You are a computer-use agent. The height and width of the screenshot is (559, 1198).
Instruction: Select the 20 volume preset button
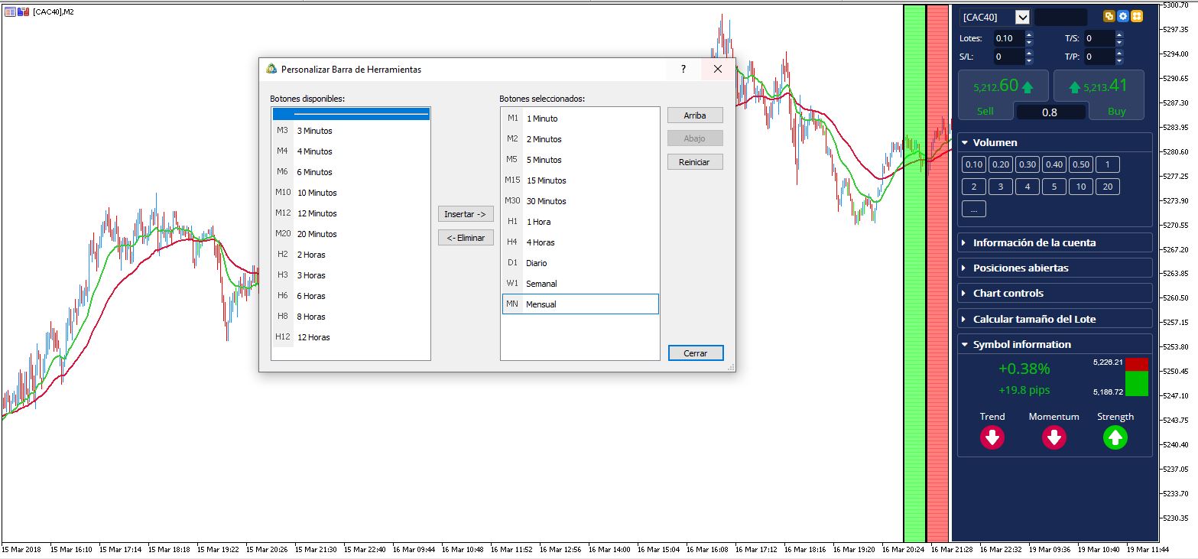1107,187
